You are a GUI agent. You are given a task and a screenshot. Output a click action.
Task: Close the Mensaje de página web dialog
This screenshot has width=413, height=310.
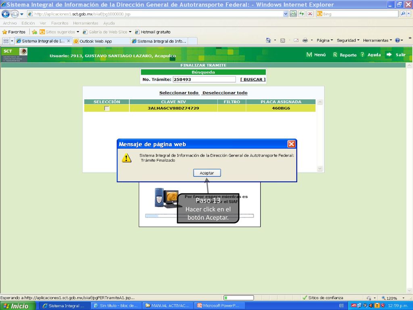pyautogui.click(x=291, y=144)
